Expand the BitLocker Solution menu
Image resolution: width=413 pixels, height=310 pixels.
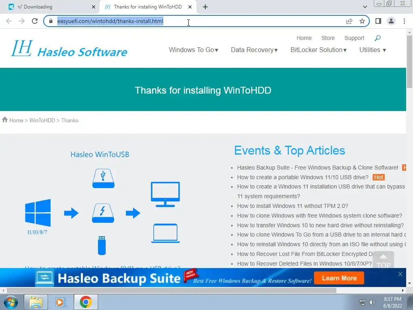pos(319,50)
